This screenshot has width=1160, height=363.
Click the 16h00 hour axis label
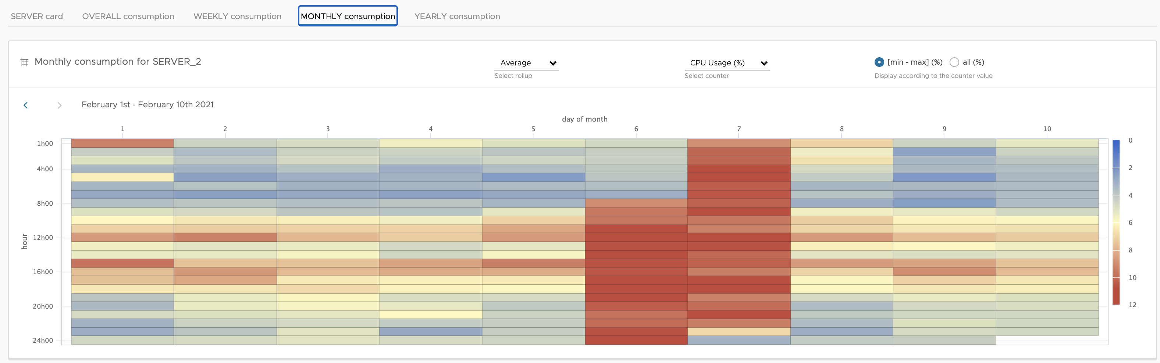43,272
